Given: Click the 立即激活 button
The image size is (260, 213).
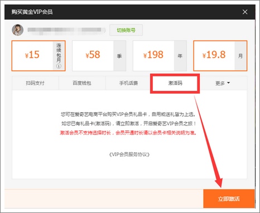Looking at the screenshot, I should pyautogui.click(x=229, y=199).
